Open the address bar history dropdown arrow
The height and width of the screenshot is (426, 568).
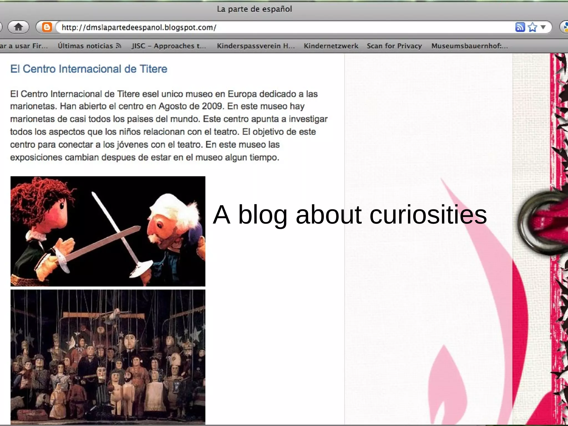coord(543,27)
